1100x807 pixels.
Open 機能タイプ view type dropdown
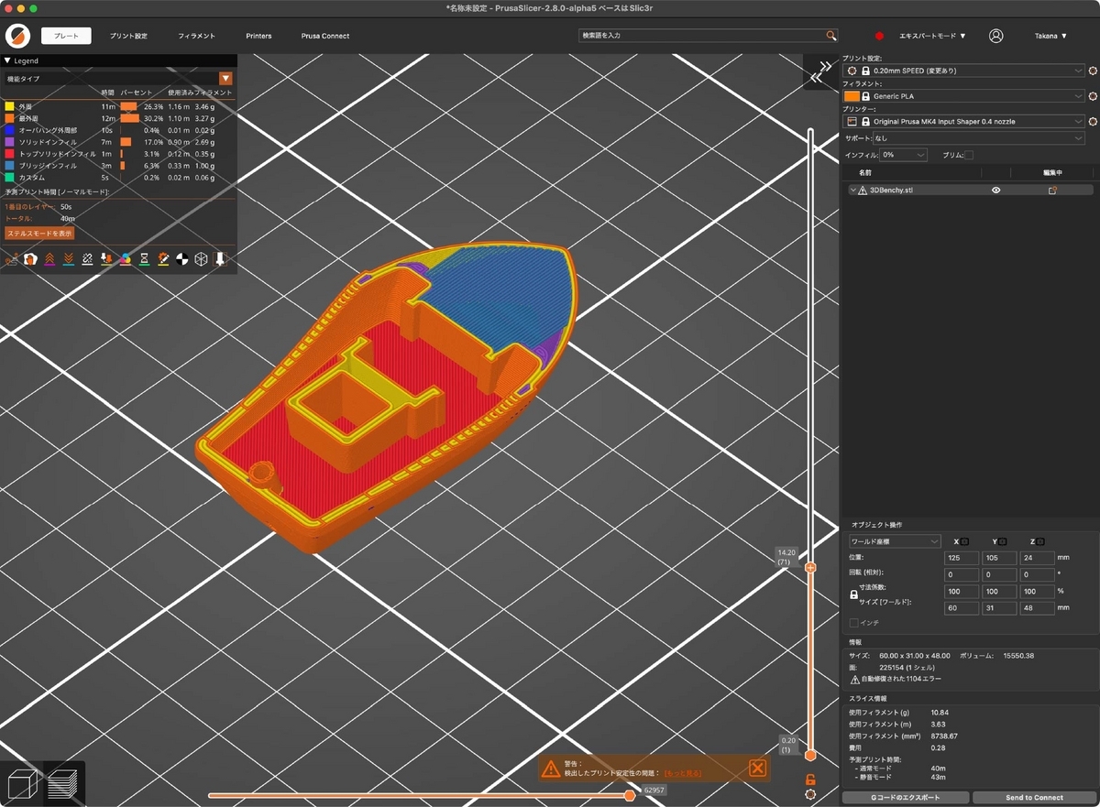pyautogui.click(x=118, y=79)
